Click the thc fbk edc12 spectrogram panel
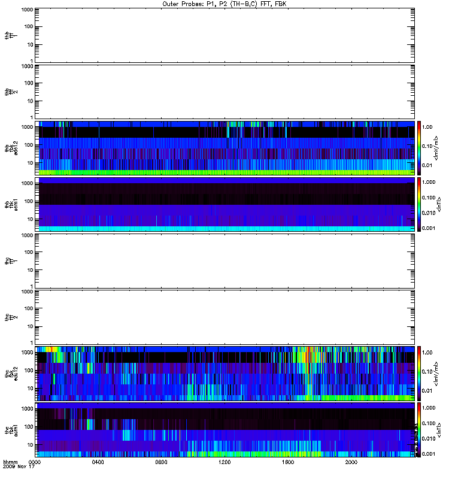 (x=224, y=374)
